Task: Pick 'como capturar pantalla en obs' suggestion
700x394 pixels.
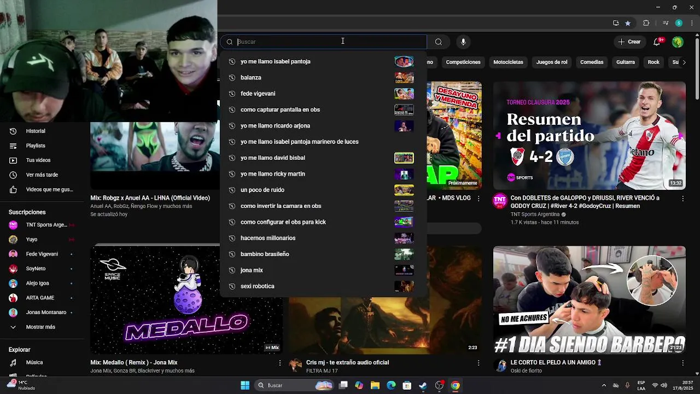Action: pos(323,109)
